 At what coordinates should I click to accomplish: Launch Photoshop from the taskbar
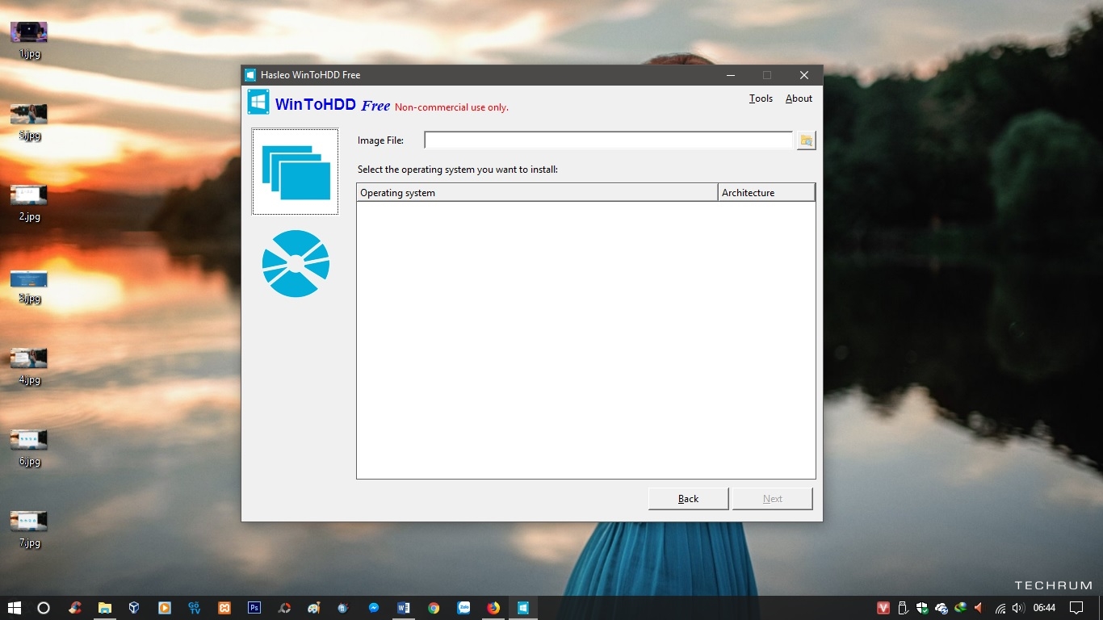pyautogui.click(x=254, y=608)
